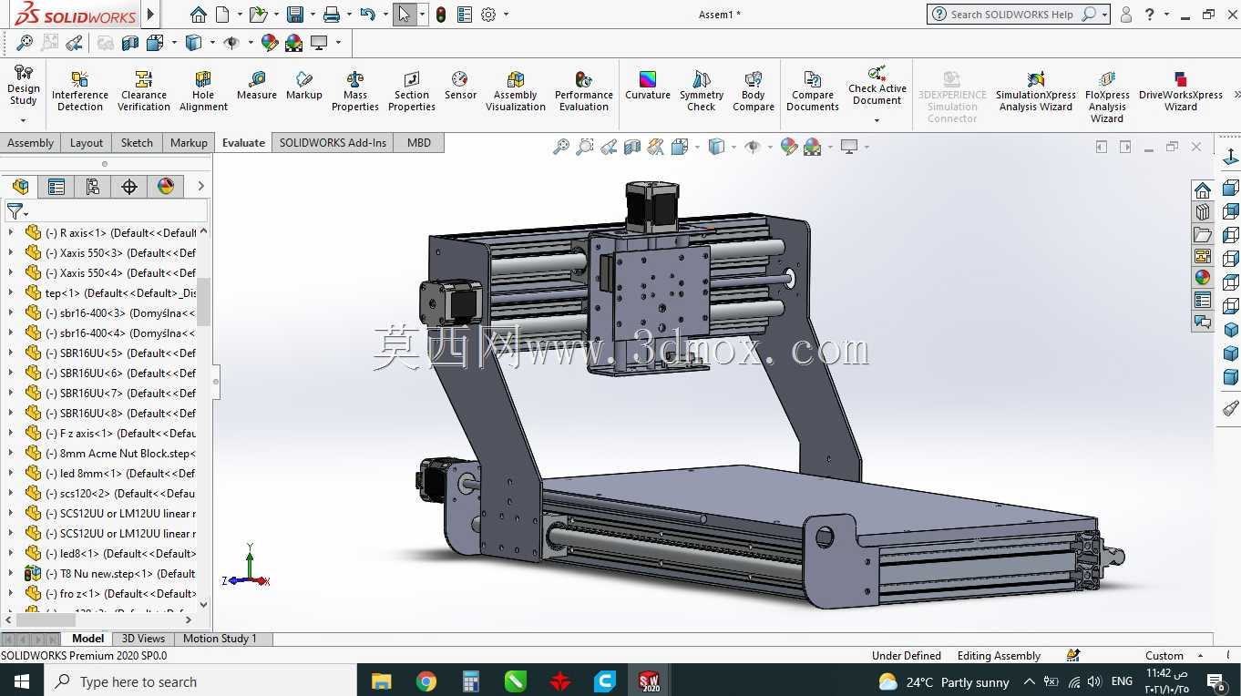Launch FloXpress Analysis Wizard

1107,97
